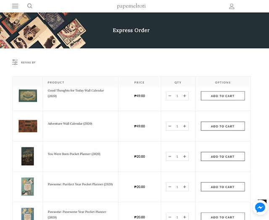Decrease quantity for Adventure Wall Calendar
Viewport: 269px width, 220px height.
(x=170, y=126)
